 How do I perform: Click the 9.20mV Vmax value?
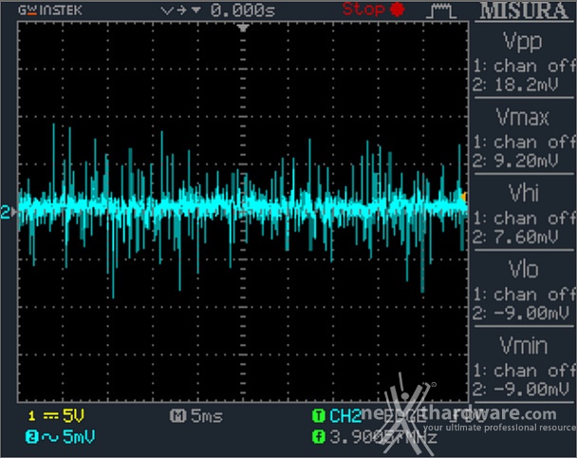pos(526,161)
